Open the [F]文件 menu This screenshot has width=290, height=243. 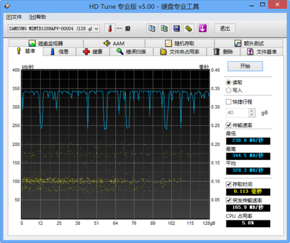pyautogui.click(x=14, y=17)
